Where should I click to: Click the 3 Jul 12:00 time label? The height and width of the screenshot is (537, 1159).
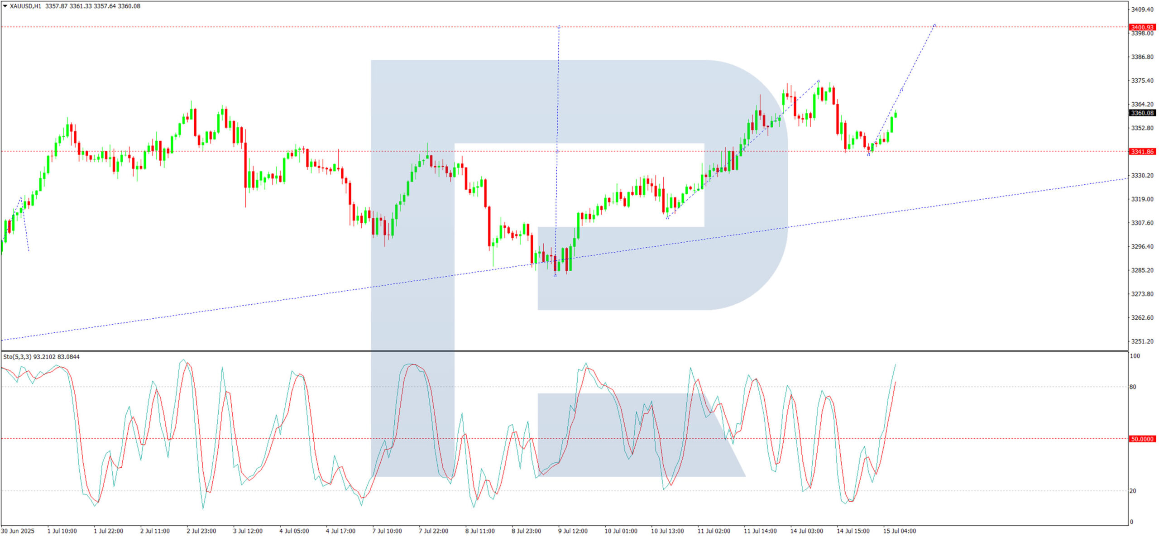pos(248,531)
